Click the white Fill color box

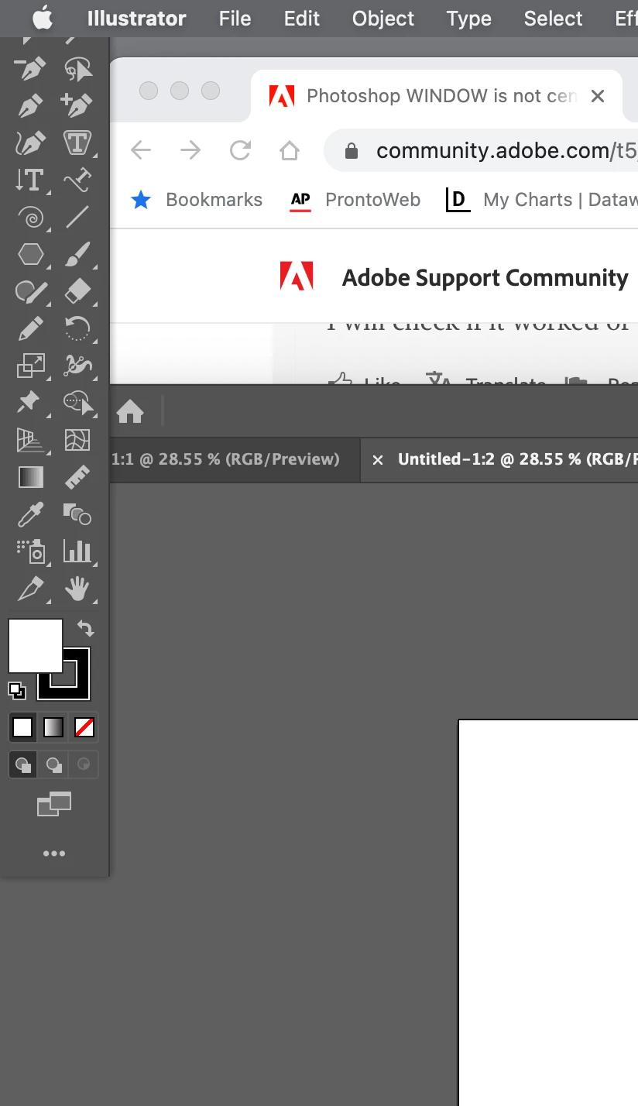pos(35,645)
